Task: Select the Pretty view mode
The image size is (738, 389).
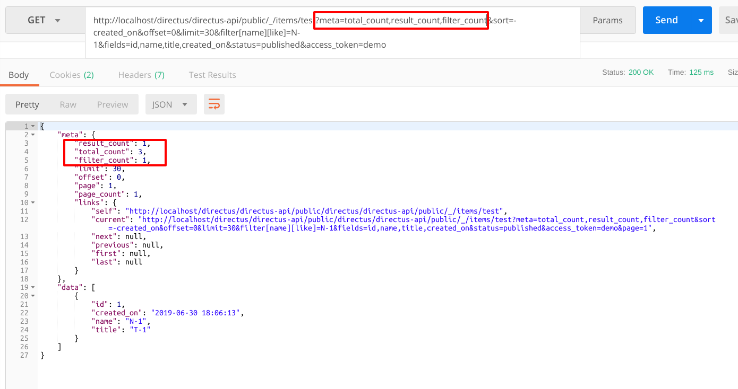Action: click(27, 104)
